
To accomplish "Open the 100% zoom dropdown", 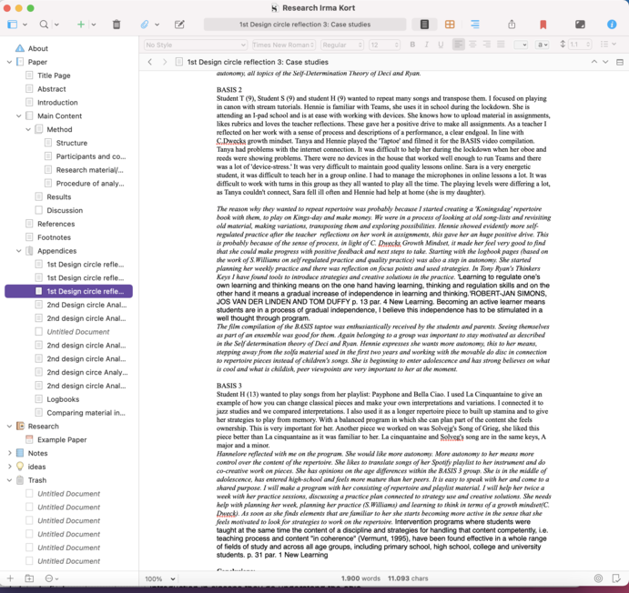I will pos(159,578).
